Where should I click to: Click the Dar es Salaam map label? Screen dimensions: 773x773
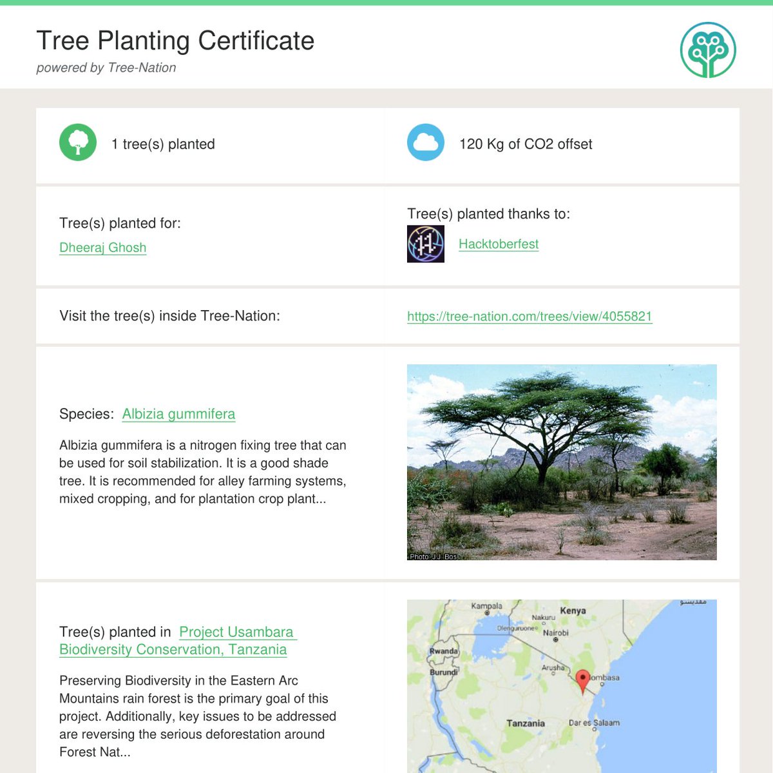click(x=594, y=723)
